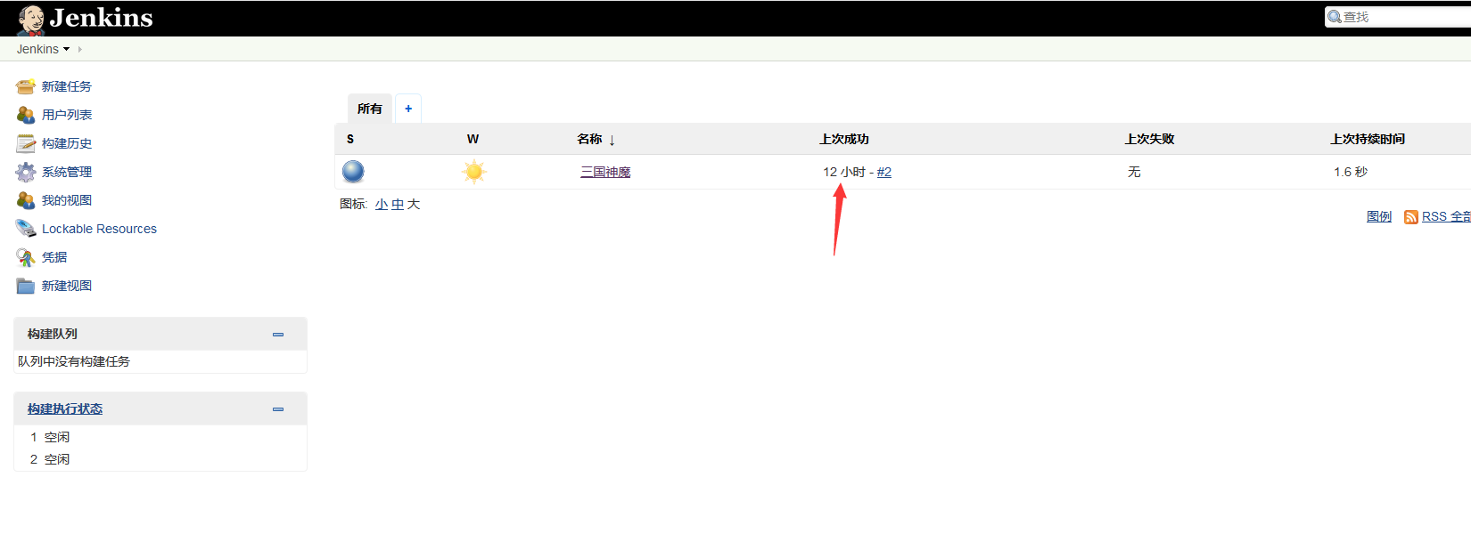Open 系统管理 gear icon

[25, 172]
